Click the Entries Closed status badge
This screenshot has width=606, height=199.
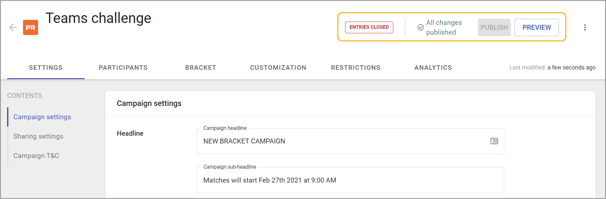[369, 27]
